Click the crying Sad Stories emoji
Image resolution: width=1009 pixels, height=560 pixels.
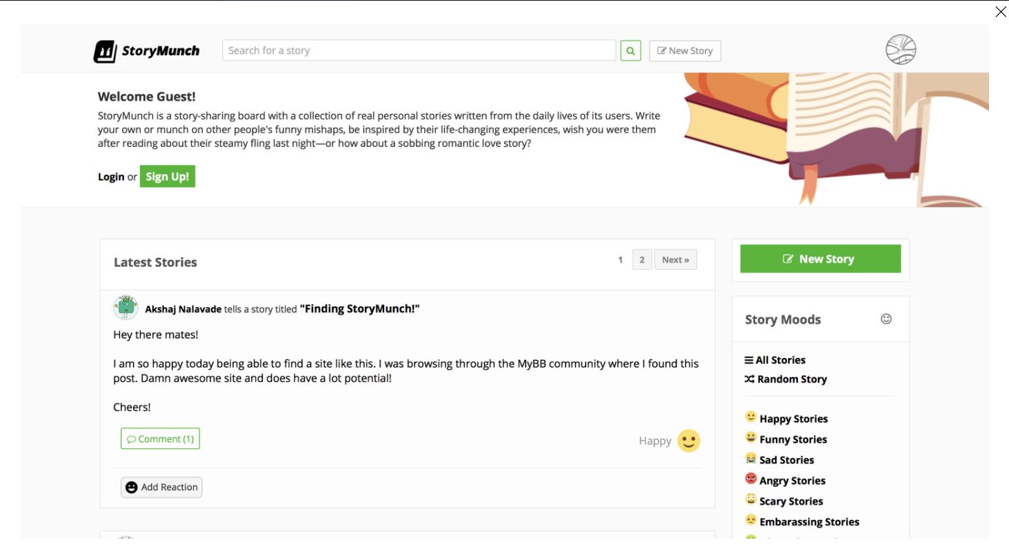click(750, 459)
